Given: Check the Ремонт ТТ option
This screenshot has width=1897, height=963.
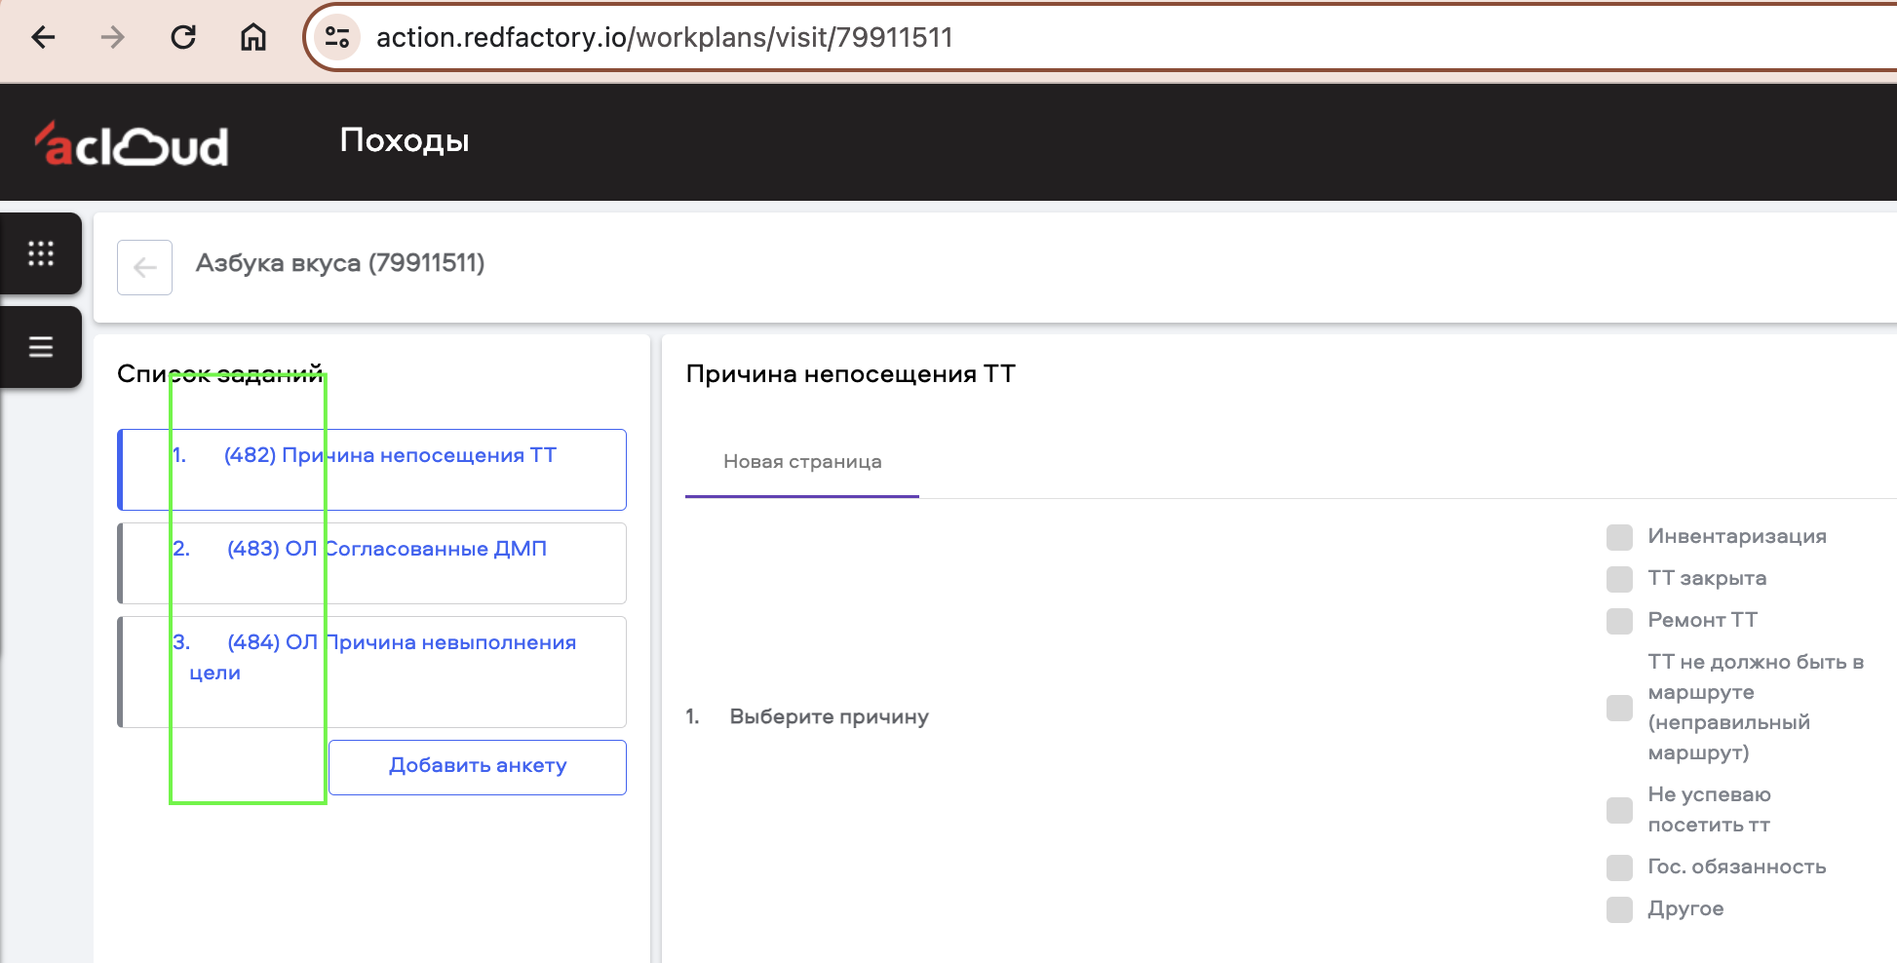Looking at the screenshot, I should point(1619,621).
